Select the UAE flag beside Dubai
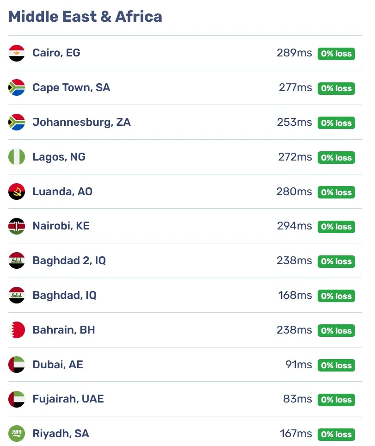Image resolution: width=375 pixels, height=446 pixels. tap(17, 365)
